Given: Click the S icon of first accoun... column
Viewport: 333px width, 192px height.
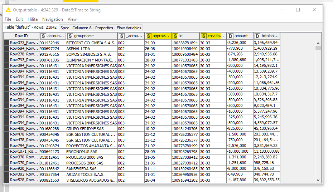Looking at the screenshot, I should click(43, 36).
